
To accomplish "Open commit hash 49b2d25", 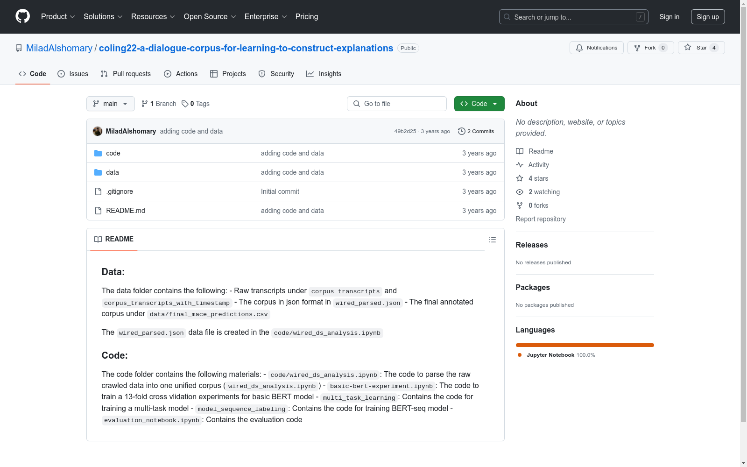I will 405,131.
